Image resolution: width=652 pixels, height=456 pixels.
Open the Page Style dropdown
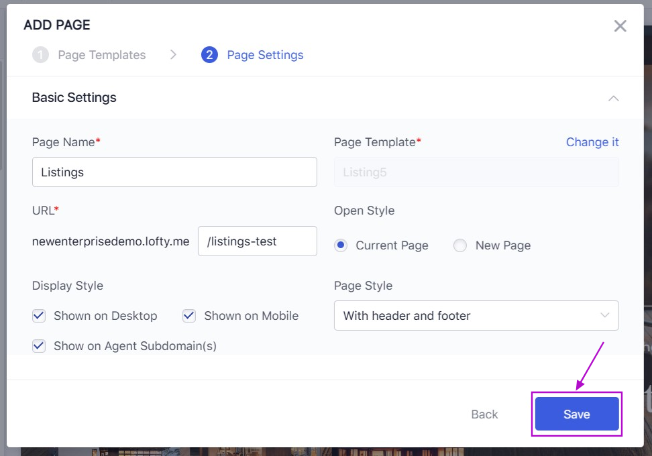click(476, 316)
